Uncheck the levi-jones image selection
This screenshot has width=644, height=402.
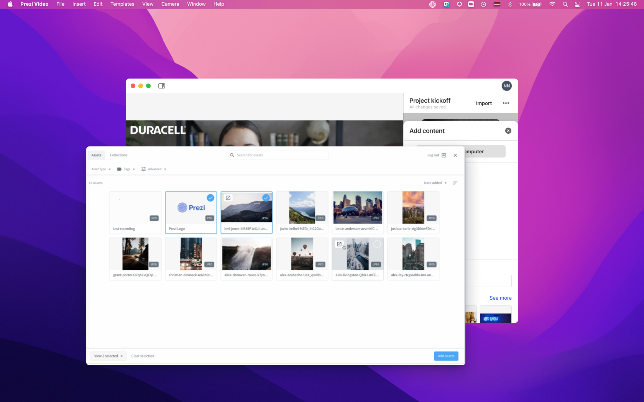[266, 198]
